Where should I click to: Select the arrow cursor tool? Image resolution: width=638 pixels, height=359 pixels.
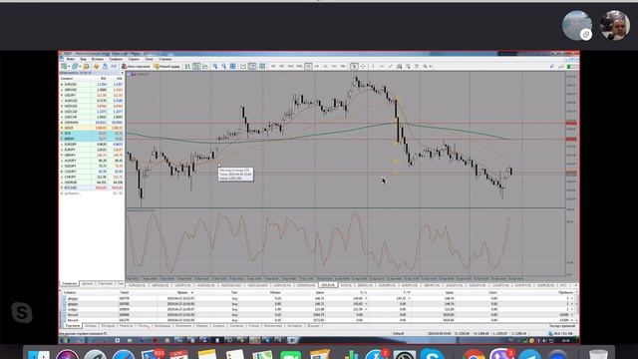tap(354, 66)
